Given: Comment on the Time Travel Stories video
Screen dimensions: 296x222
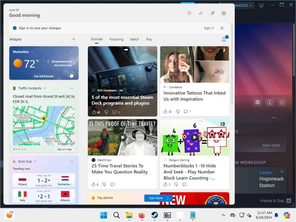Looking at the screenshot, I should coord(112,184).
